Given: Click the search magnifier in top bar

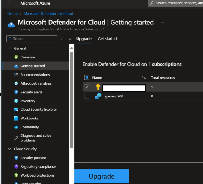Looking at the screenshot, I should click(x=152, y=3).
